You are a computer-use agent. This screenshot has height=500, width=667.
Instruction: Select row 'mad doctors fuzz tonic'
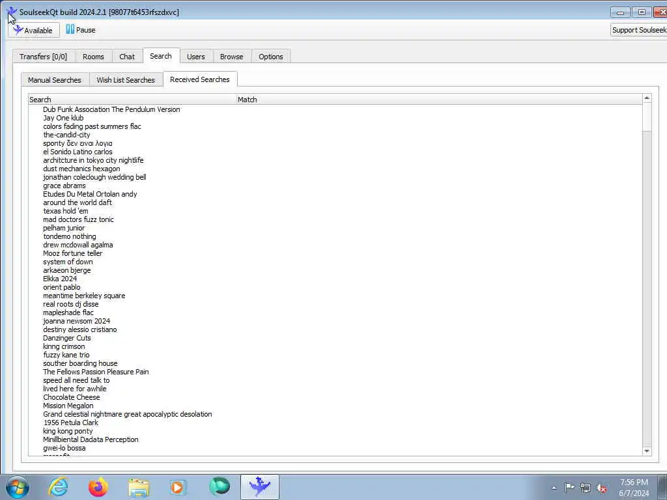click(x=78, y=219)
